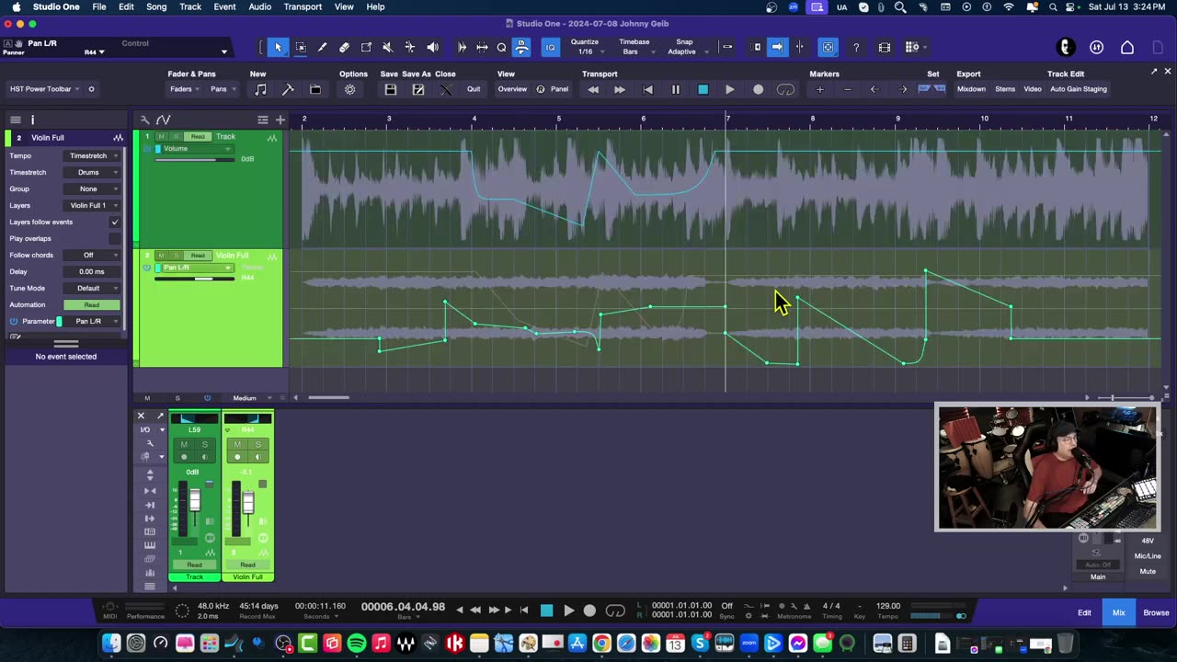The width and height of the screenshot is (1177, 662).
Task: Select the Eraser tool
Action: [345, 47]
